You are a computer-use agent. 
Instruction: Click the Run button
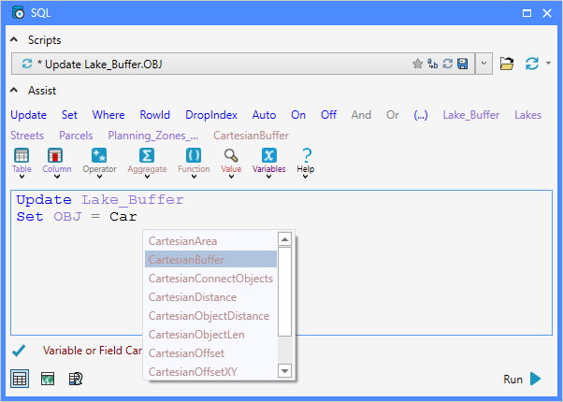pyautogui.click(x=522, y=379)
